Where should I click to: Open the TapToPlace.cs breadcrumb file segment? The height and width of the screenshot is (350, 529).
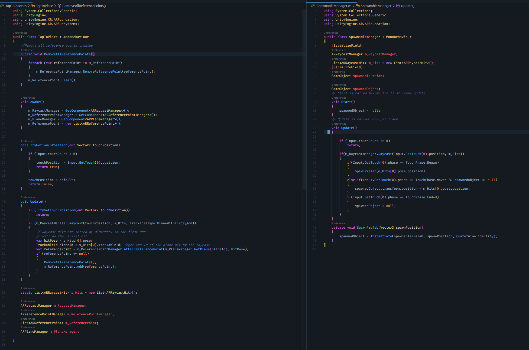pos(16,6)
